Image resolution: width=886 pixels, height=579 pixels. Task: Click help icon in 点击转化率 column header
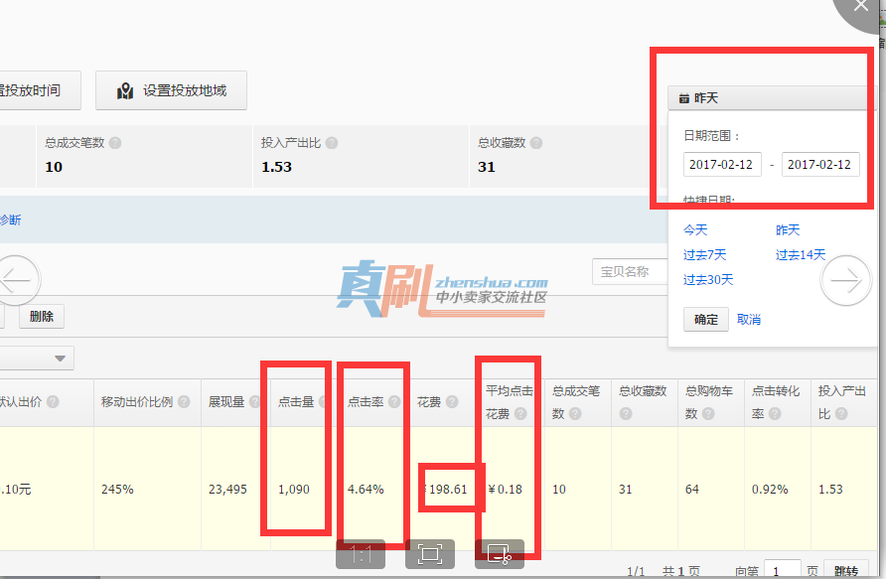click(x=775, y=414)
